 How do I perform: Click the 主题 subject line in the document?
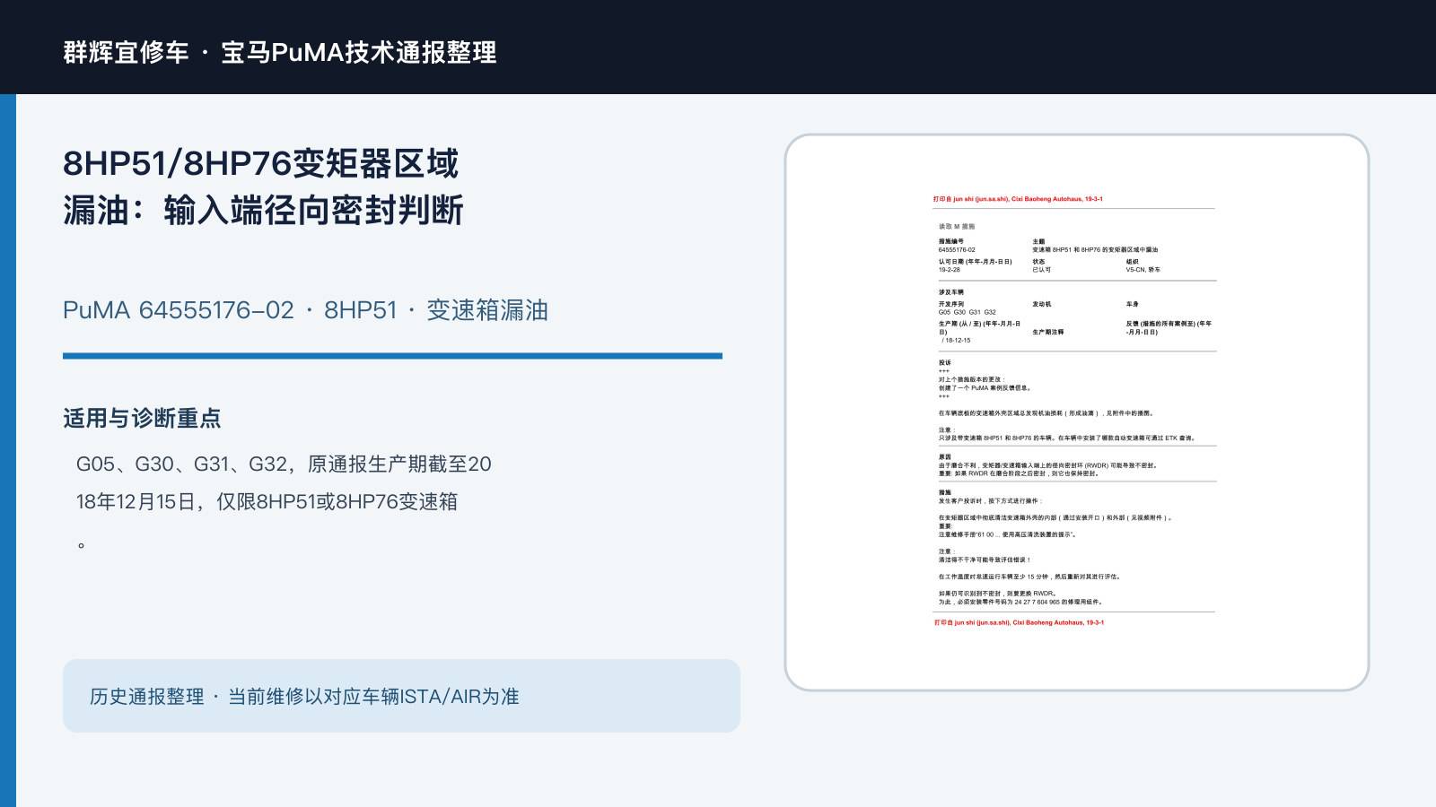pos(1095,246)
